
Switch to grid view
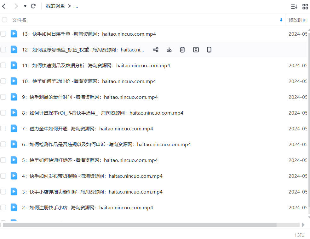pyautogui.click(x=305, y=7)
